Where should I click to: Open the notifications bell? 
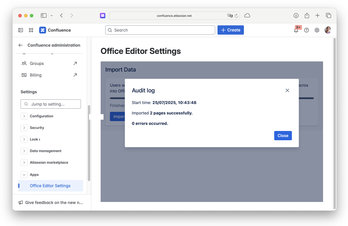[x=296, y=30]
